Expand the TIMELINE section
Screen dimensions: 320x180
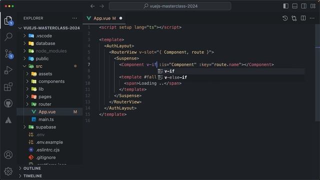49,176
